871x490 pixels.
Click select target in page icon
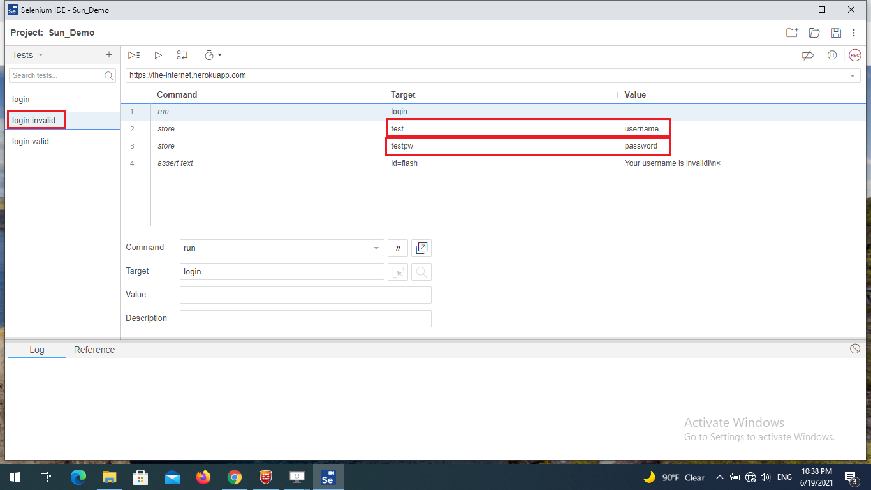398,272
